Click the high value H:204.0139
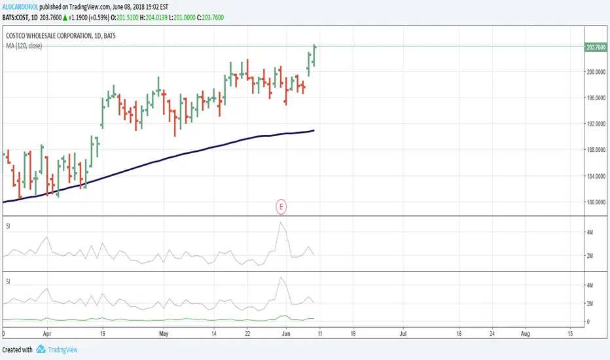The height and width of the screenshot is (360, 610). (154, 18)
